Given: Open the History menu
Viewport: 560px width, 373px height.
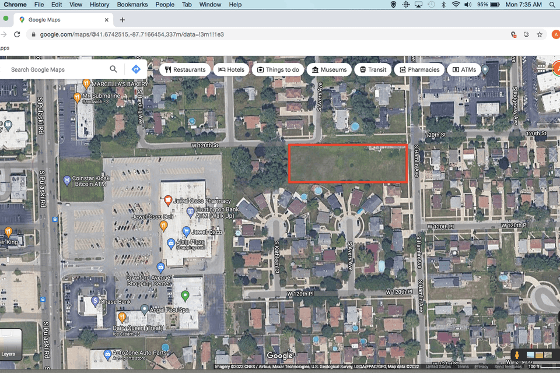Looking at the screenshot, I should [x=99, y=5].
